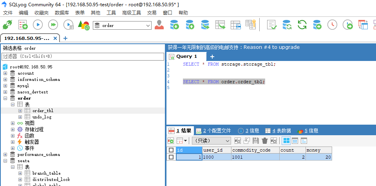This screenshot has height=186, width=376.
Task: Click the red table layout icon at toolbar end
Action: 363,25
